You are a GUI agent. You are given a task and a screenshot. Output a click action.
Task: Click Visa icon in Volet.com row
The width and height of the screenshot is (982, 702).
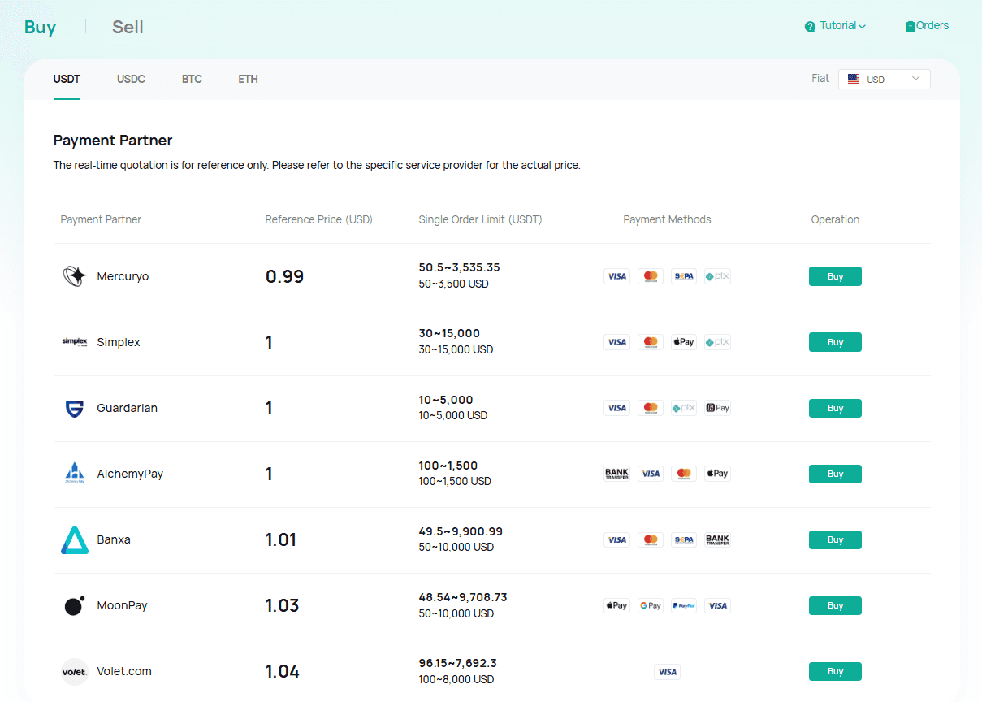click(x=667, y=672)
